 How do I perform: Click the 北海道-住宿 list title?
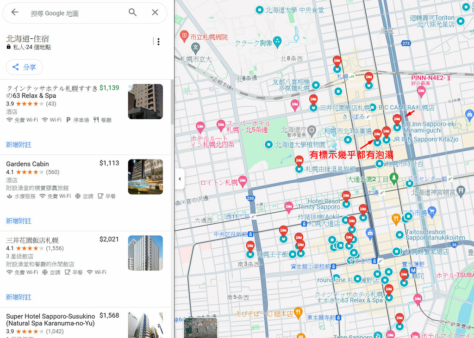click(x=27, y=39)
